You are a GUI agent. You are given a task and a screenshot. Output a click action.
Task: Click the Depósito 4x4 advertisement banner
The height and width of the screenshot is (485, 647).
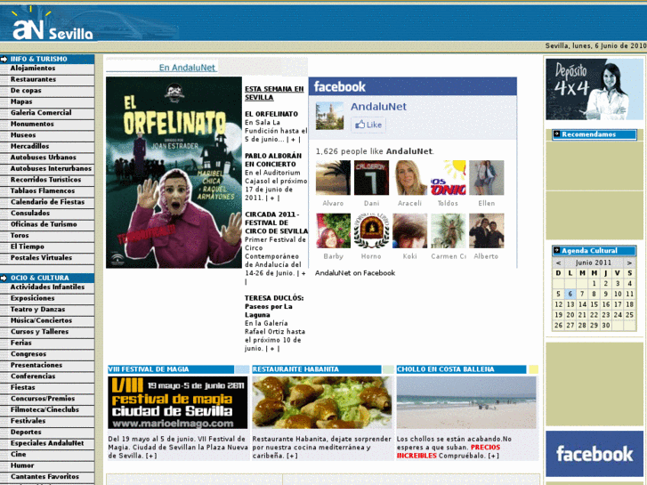coord(594,89)
